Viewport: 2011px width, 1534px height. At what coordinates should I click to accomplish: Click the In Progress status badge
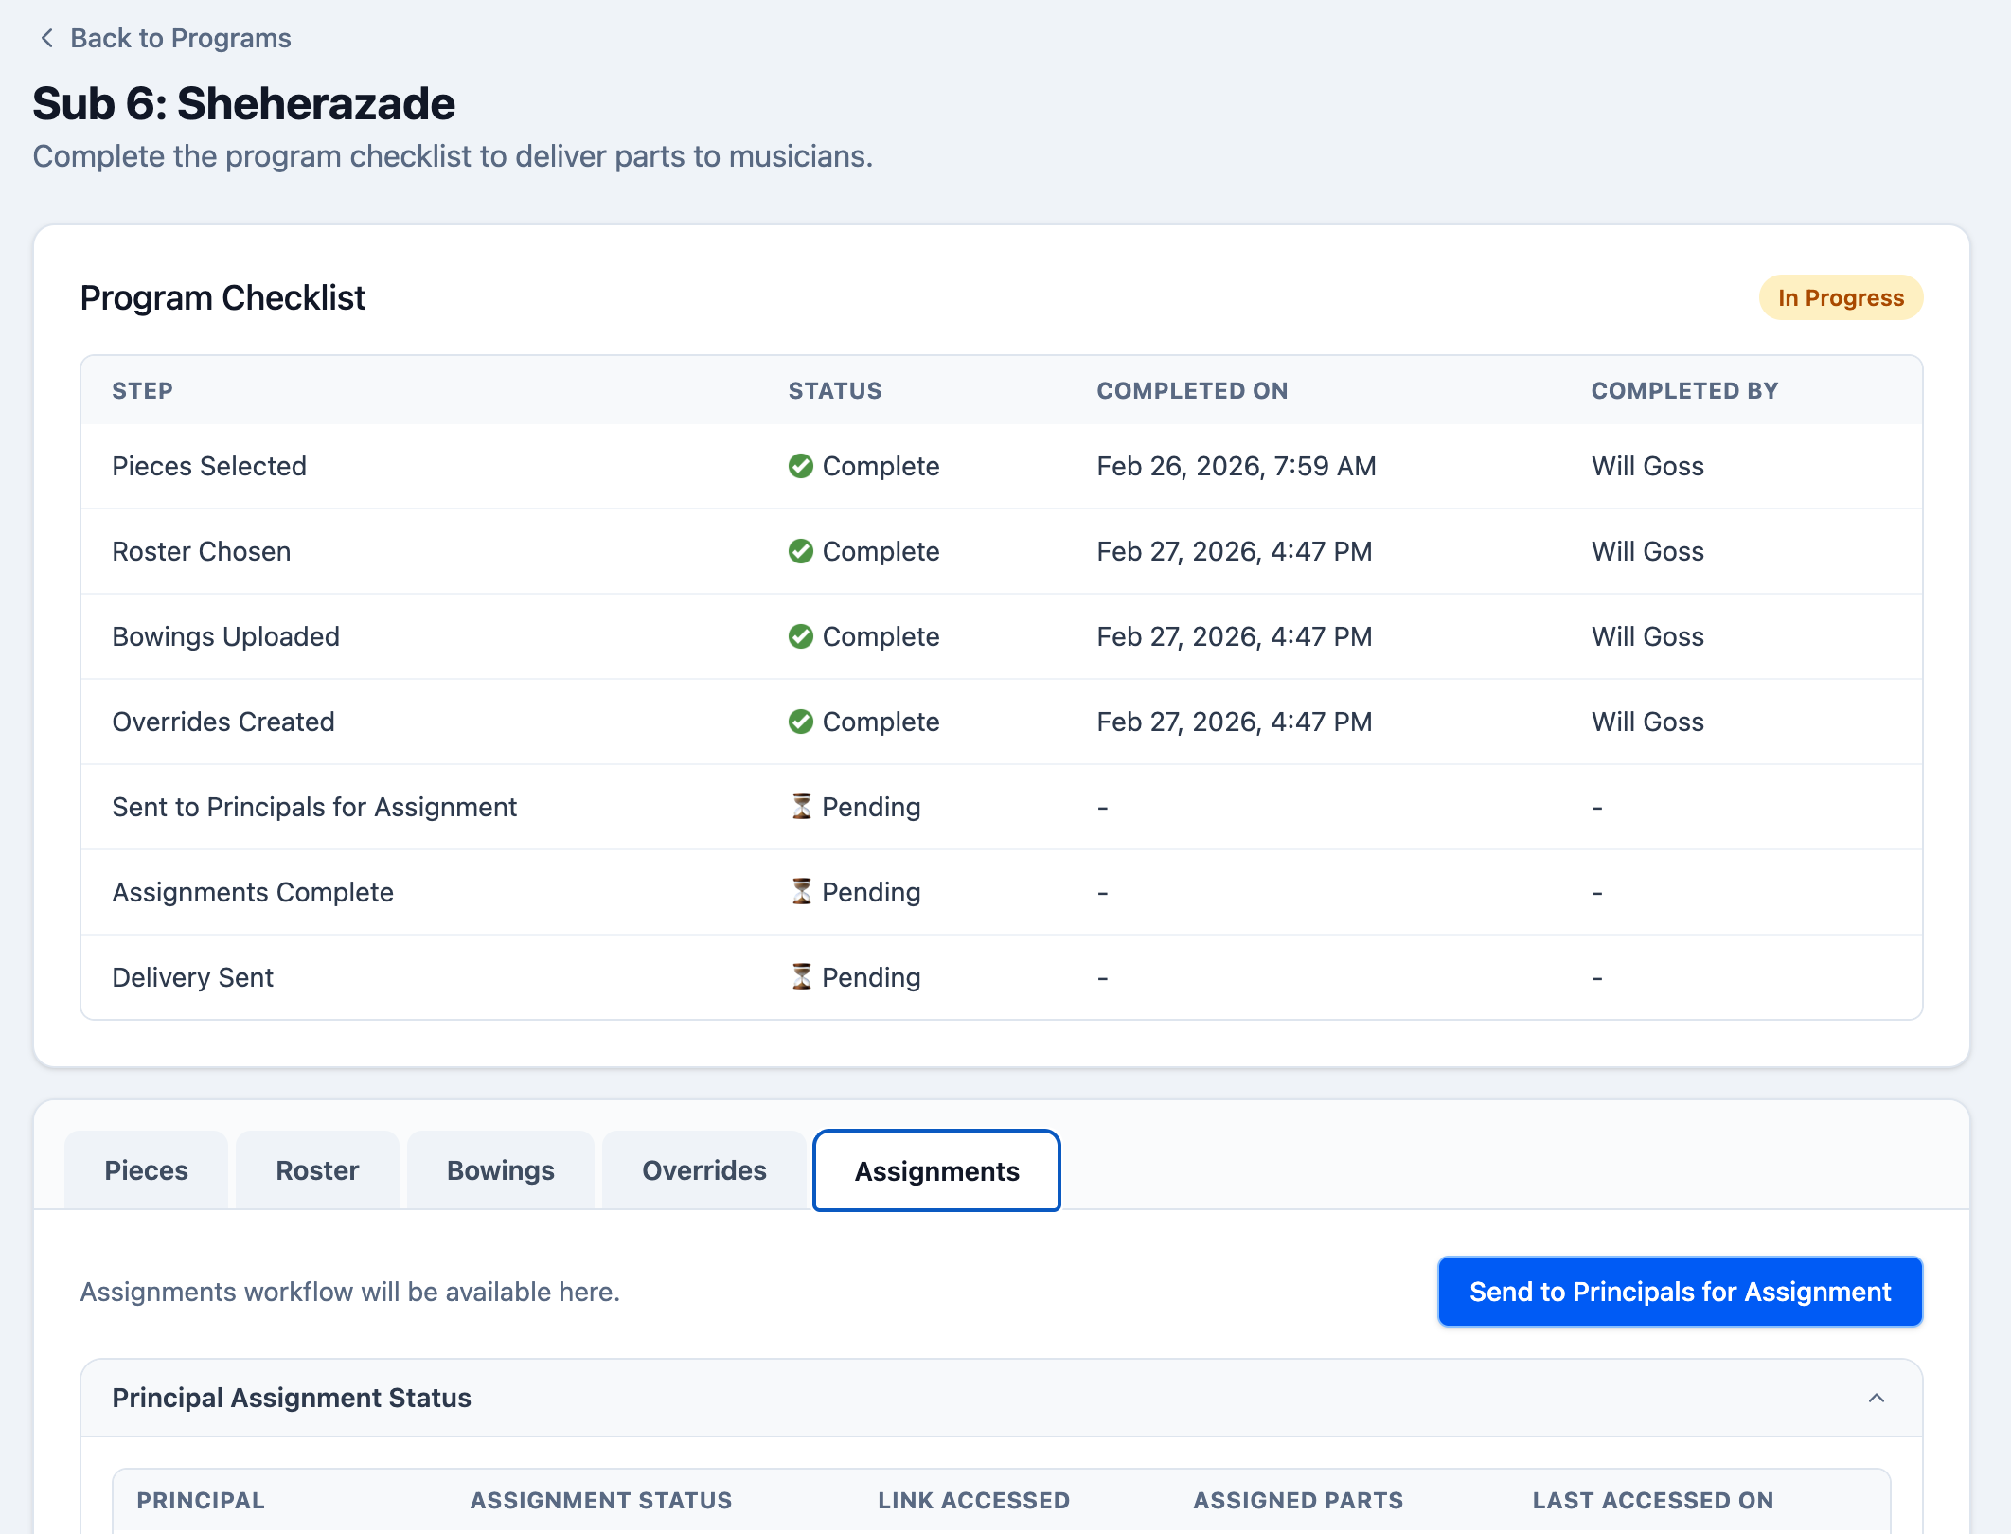1840,297
